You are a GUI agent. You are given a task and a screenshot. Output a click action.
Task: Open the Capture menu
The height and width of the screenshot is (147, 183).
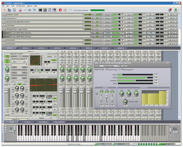point(30,6)
